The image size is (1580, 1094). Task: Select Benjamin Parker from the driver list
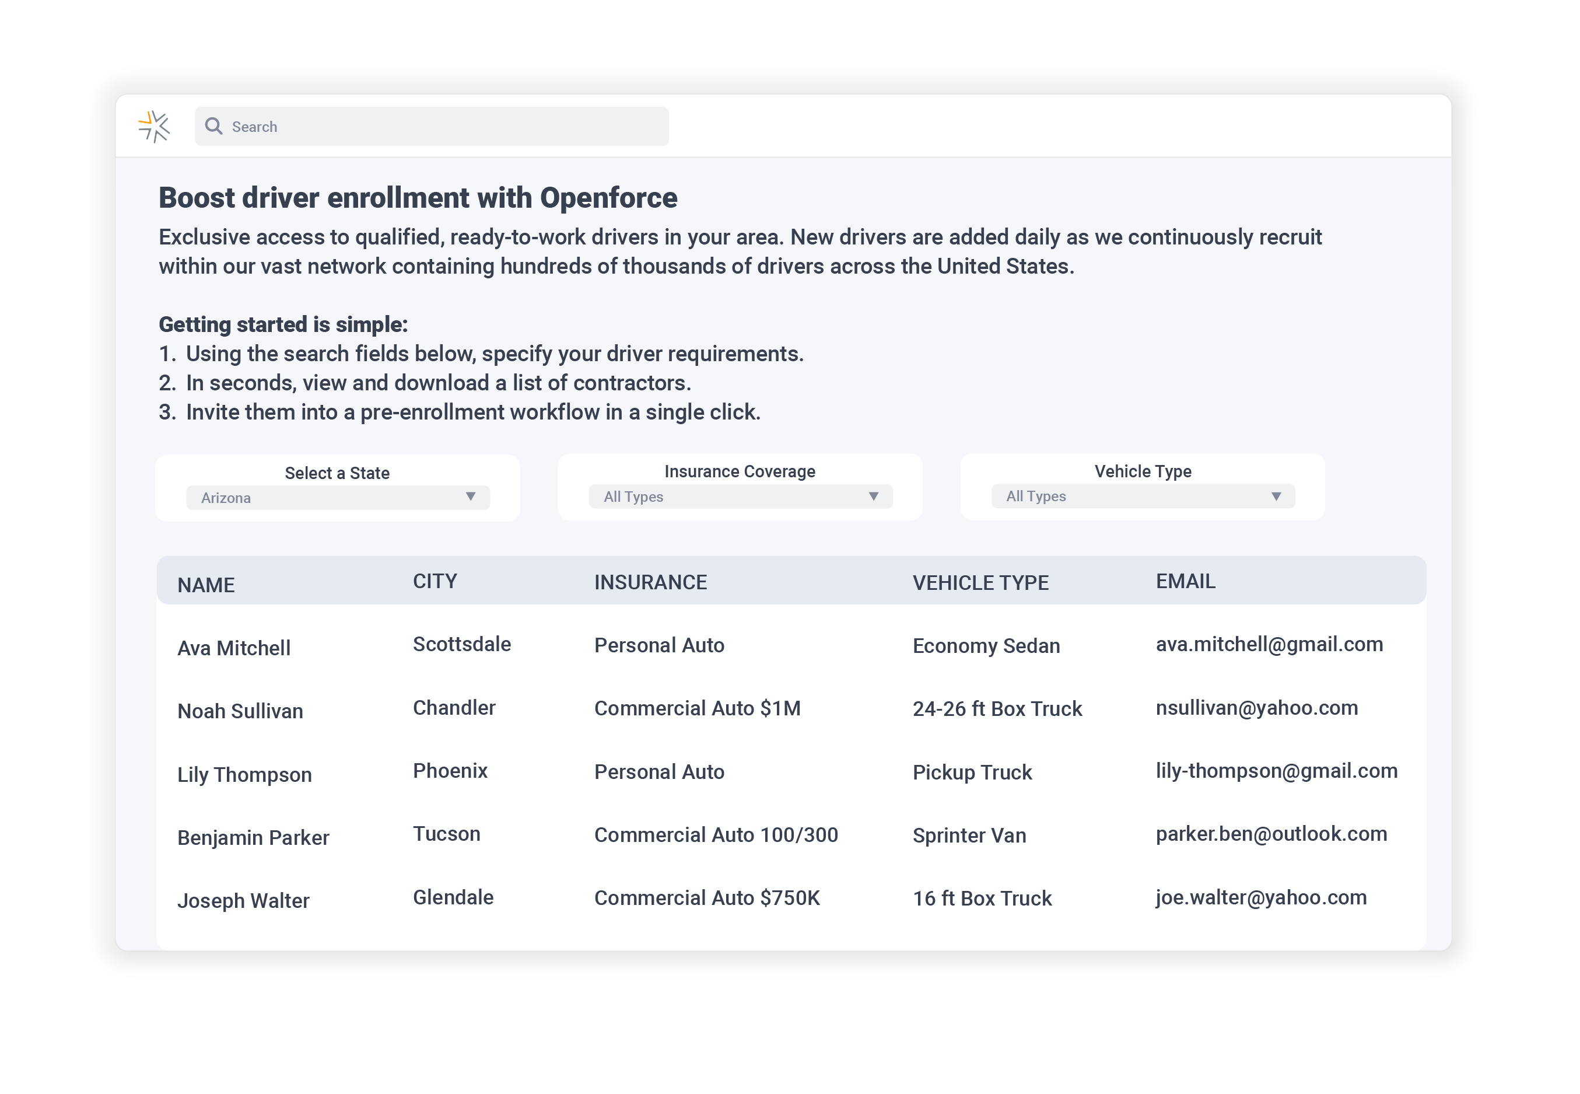(253, 837)
